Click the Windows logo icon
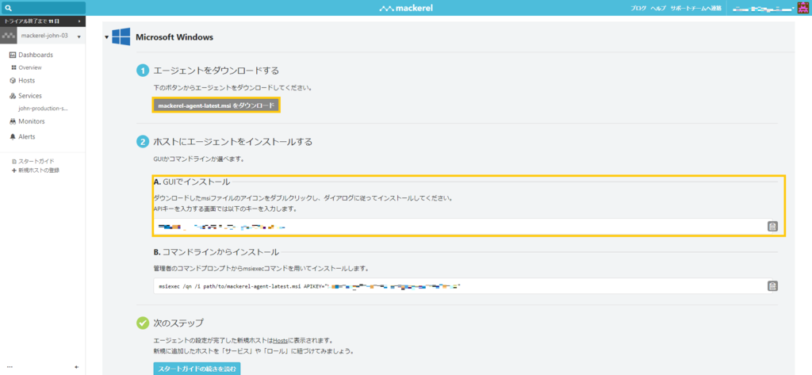Screen dimensions: 812x375 [121, 36]
